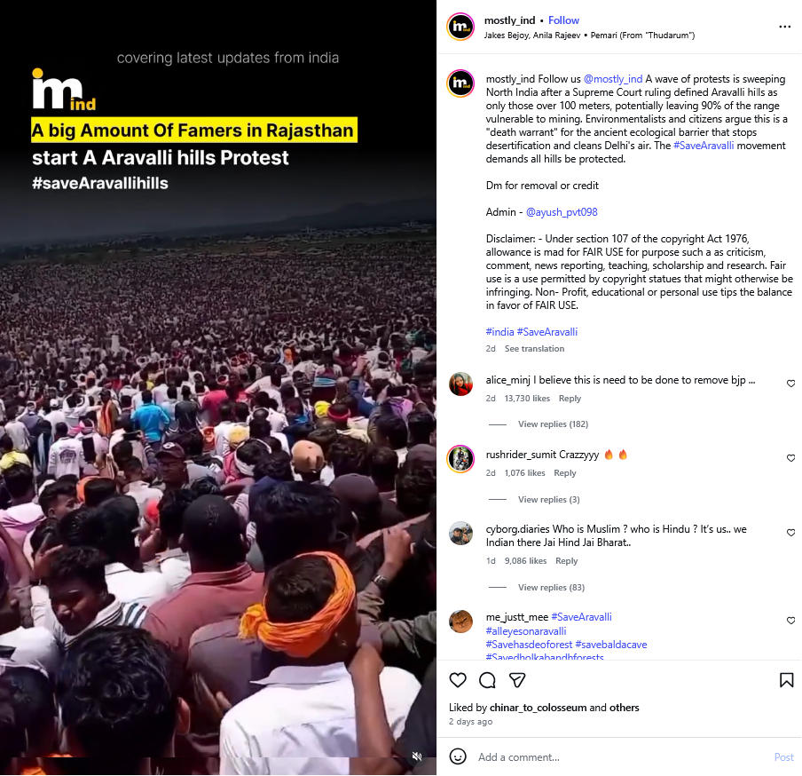Screen dimensions: 802x776
Task: Save the post with the bookmark icon
Action: click(786, 680)
